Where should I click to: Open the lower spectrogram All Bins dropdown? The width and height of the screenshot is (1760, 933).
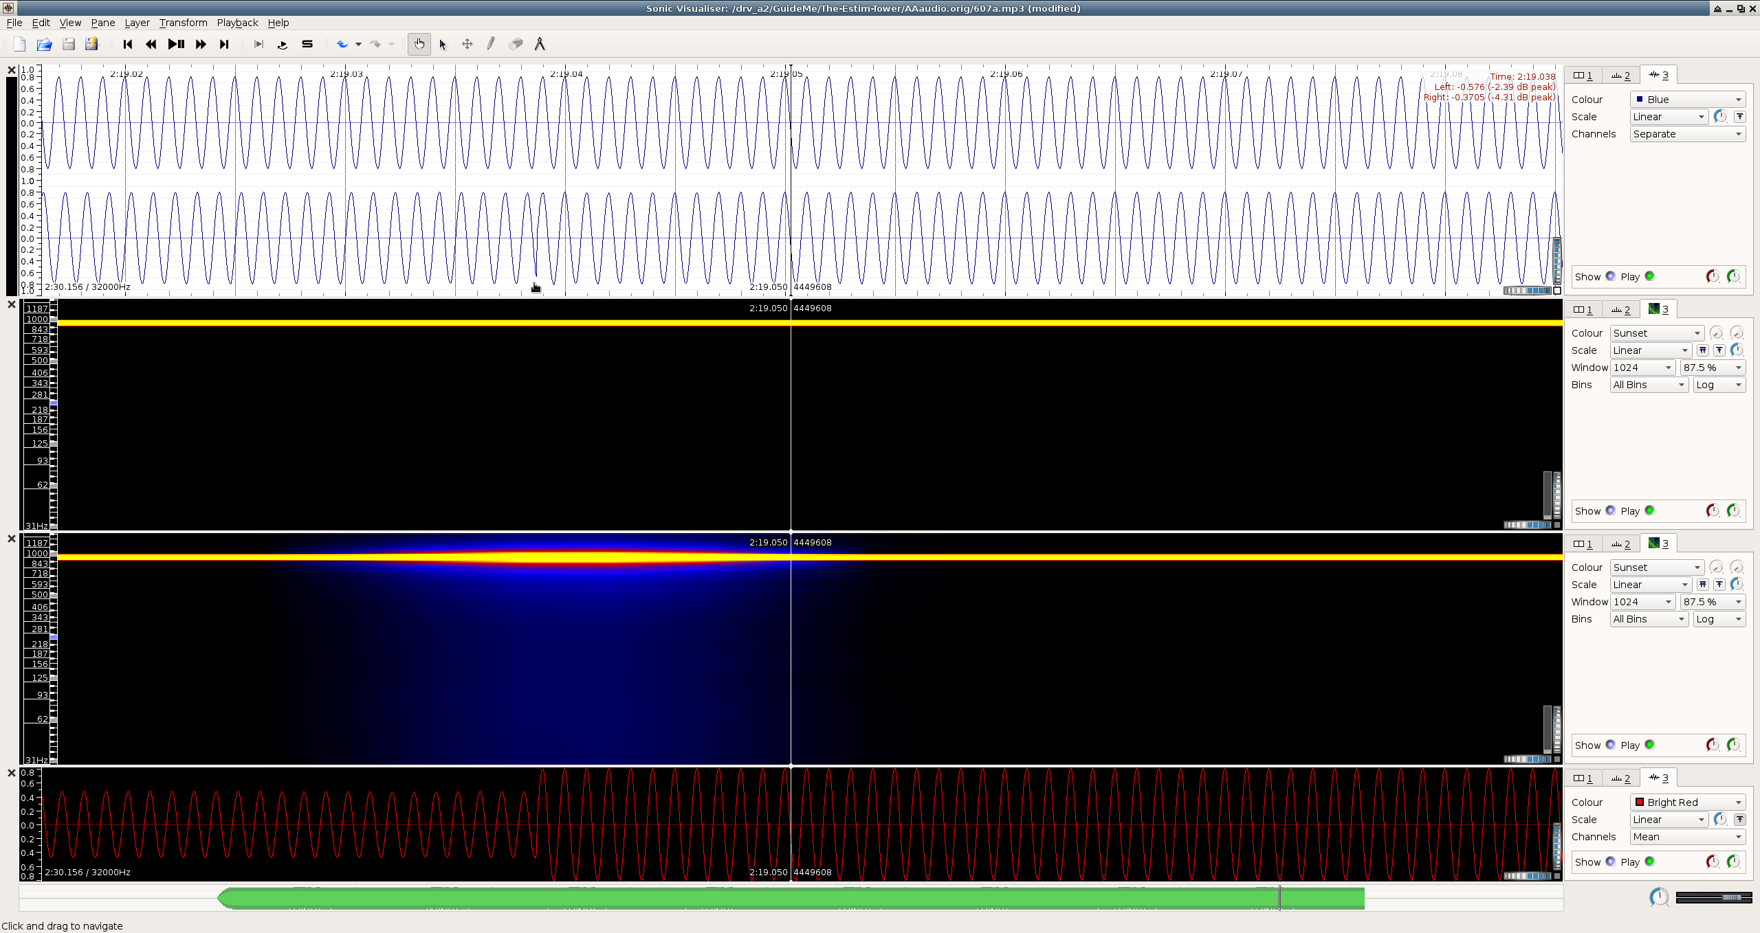point(1649,619)
